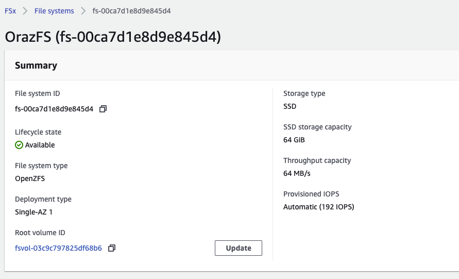The image size is (459, 279).
Task: Click the Summary panel header
Action: [x=36, y=65]
